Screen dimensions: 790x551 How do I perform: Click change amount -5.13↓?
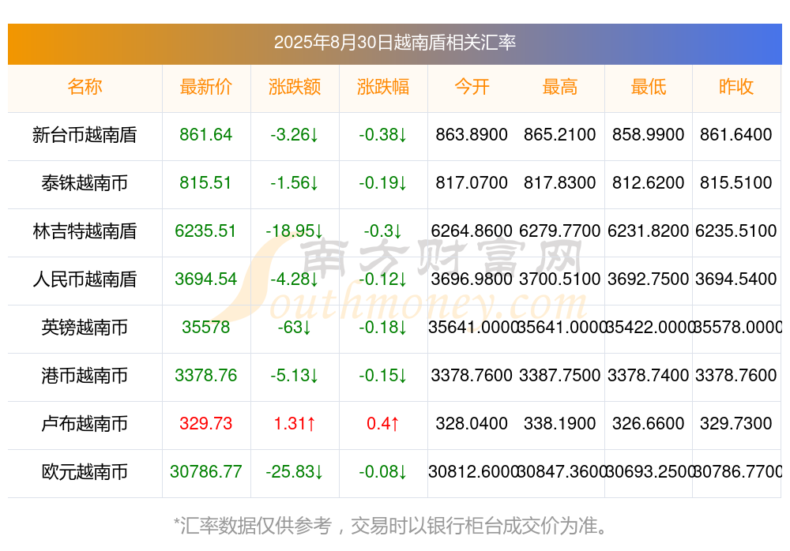point(294,375)
